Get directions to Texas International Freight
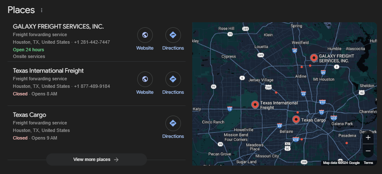This screenshot has height=174, width=382. pyautogui.click(x=173, y=79)
